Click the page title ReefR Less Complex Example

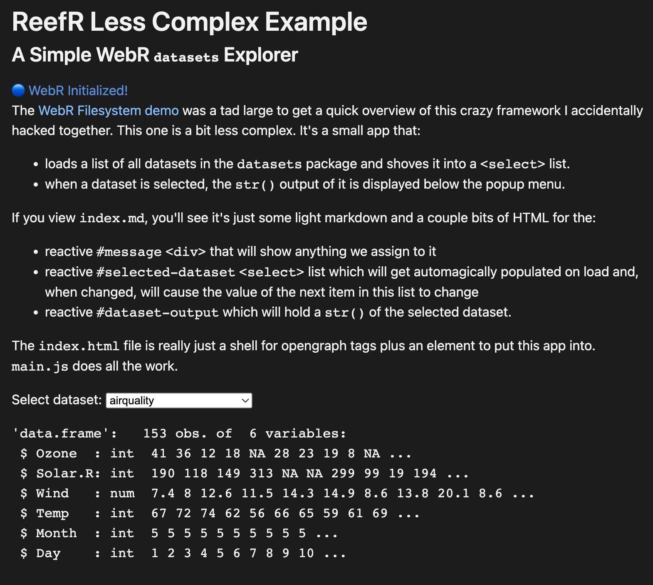pyautogui.click(x=189, y=22)
